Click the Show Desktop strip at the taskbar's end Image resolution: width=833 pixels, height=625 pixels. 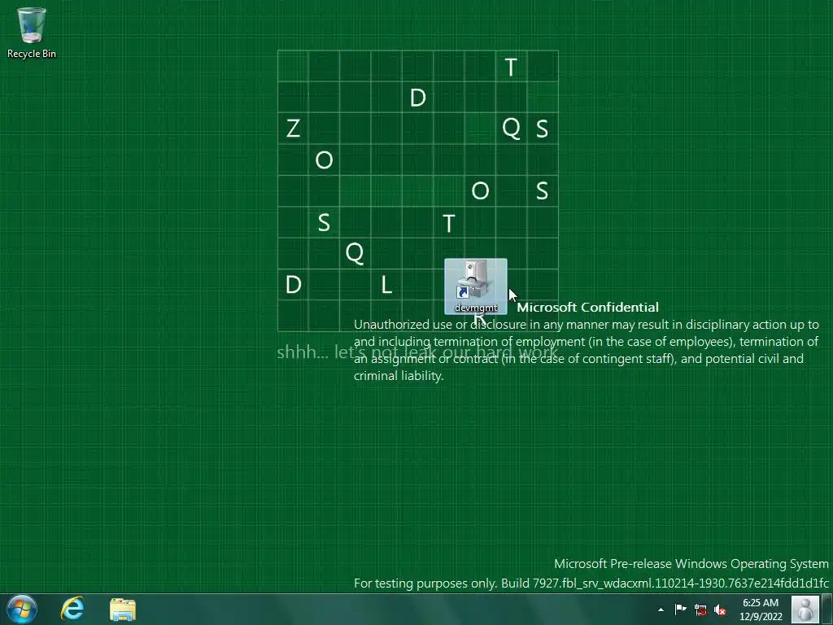[x=827, y=609]
